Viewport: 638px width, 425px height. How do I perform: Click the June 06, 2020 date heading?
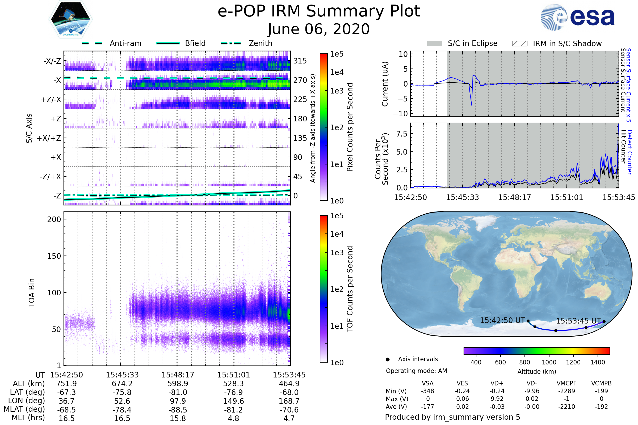click(319, 29)
